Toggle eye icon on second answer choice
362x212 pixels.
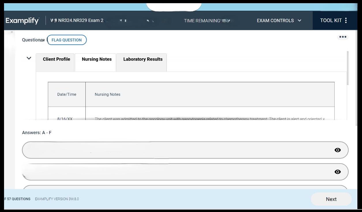337,172
